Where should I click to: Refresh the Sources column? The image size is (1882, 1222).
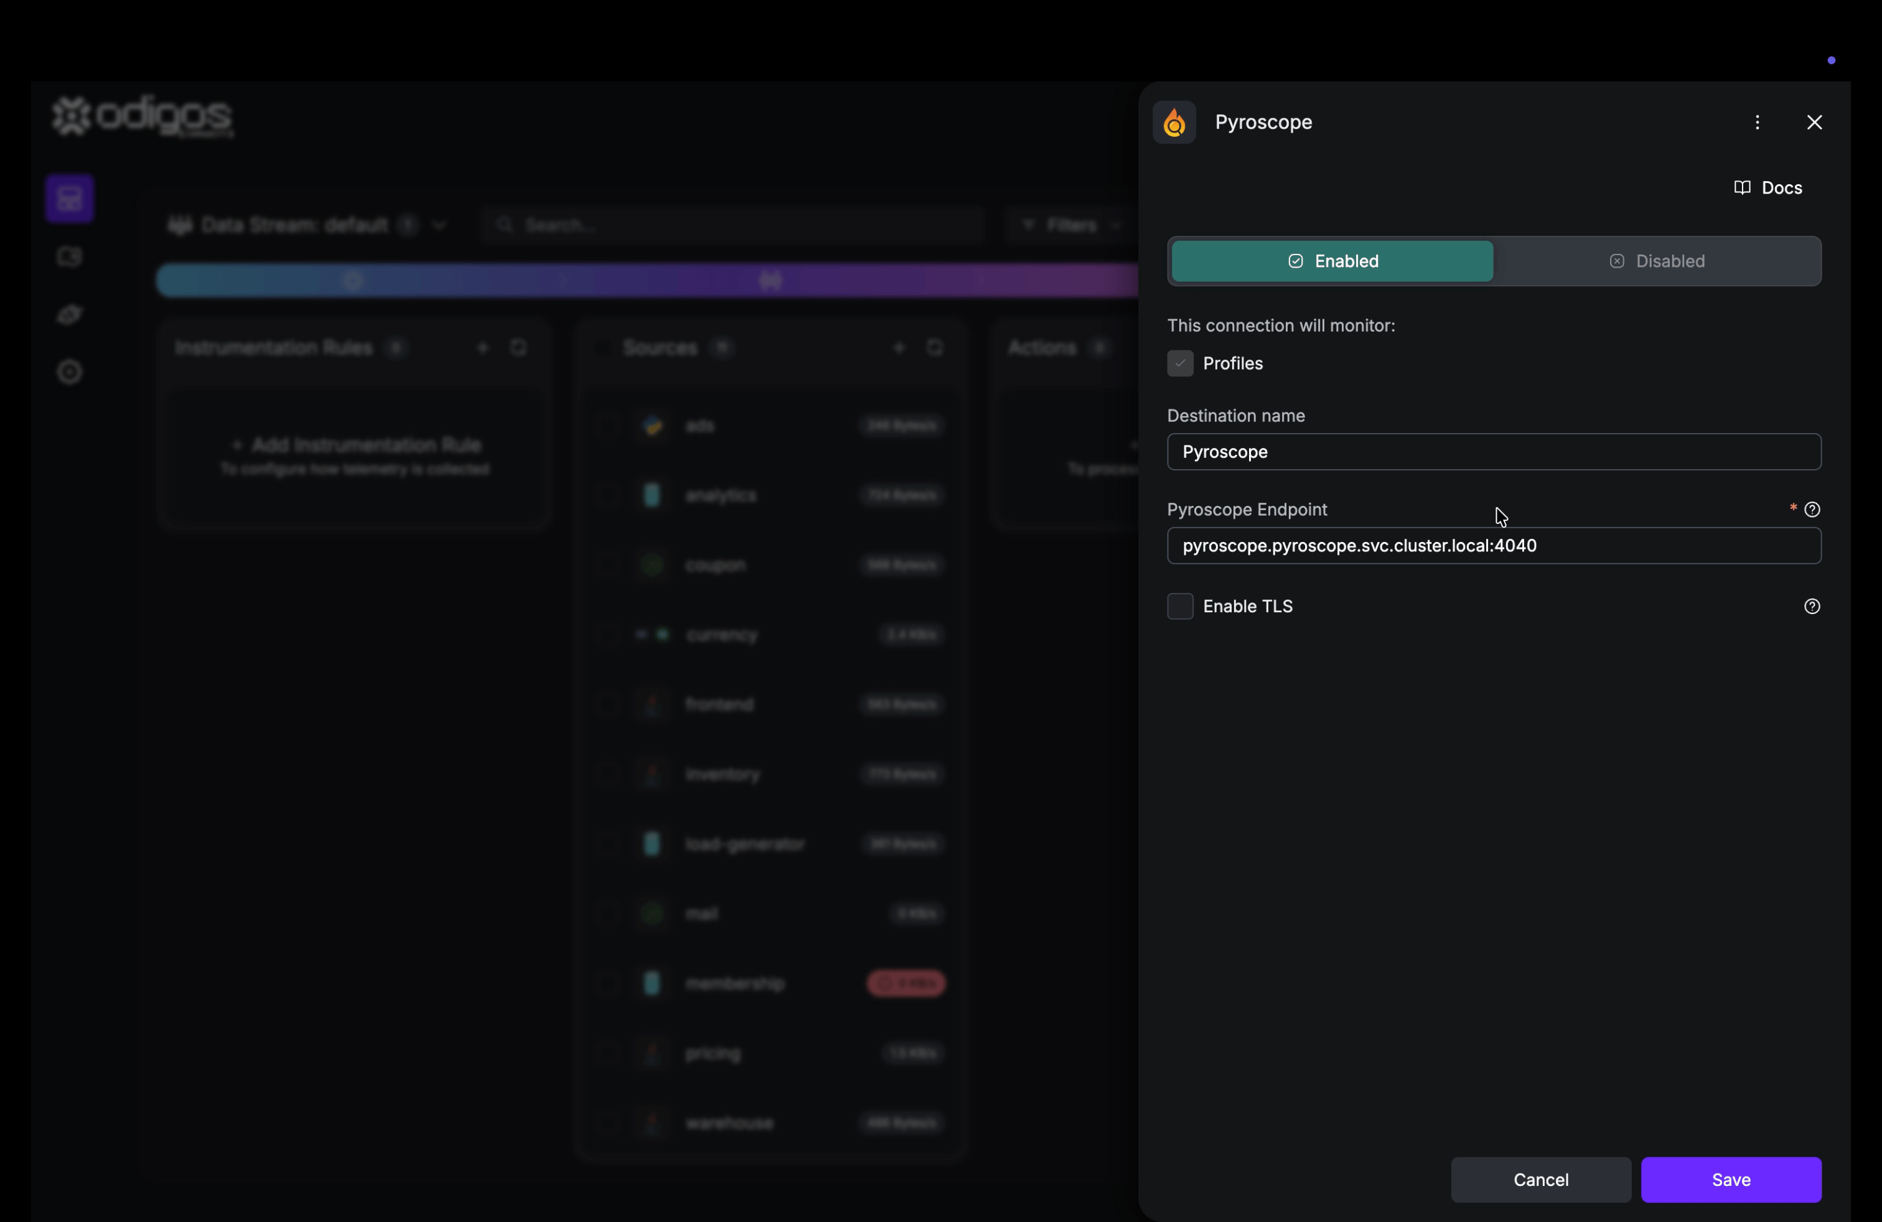tap(935, 348)
